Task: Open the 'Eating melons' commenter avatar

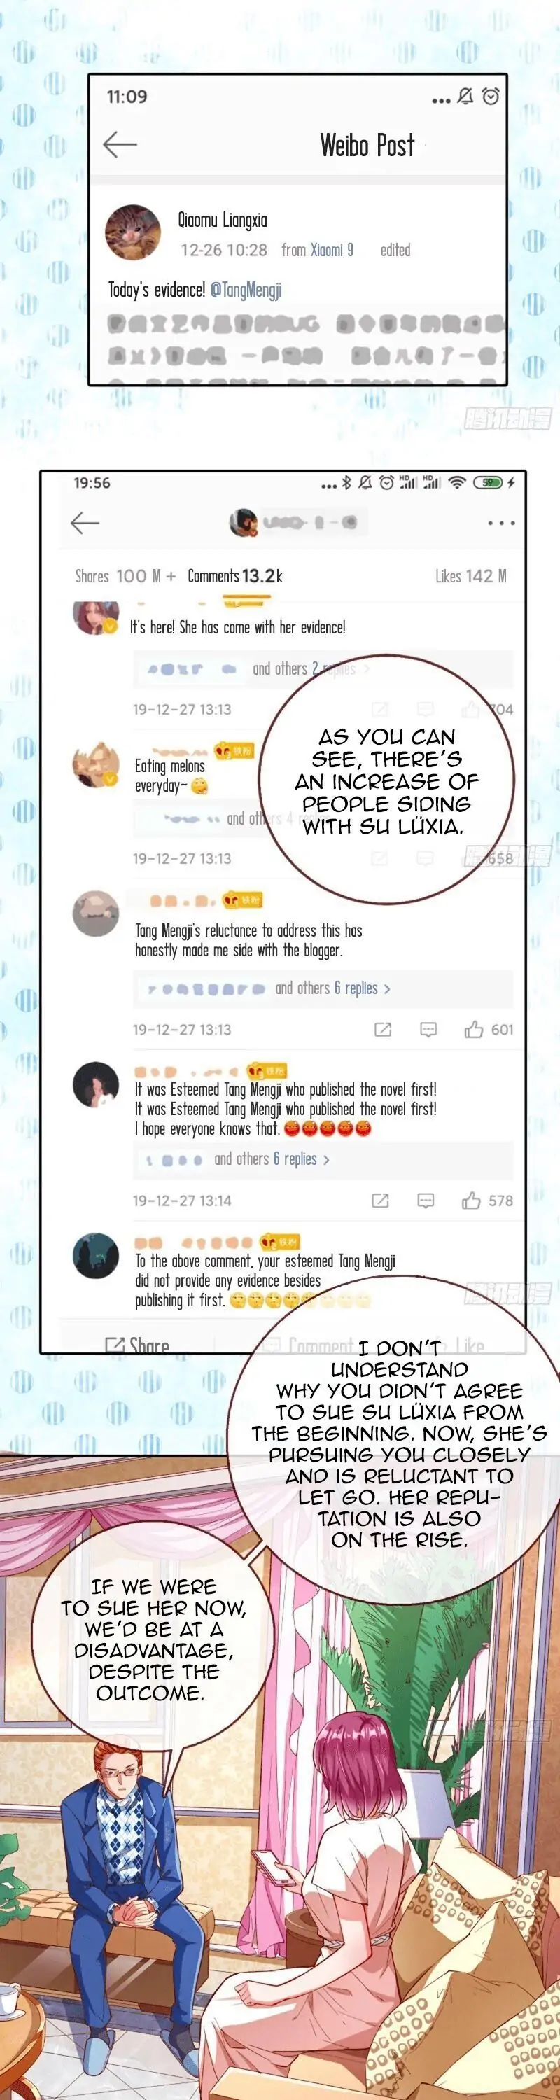Action: click(x=96, y=766)
